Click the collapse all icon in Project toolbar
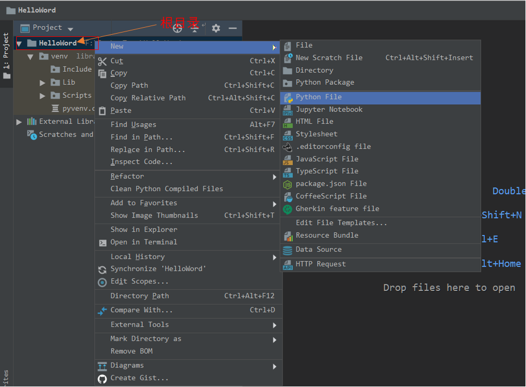This screenshot has height=387, width=526. (x=195, y=28)
